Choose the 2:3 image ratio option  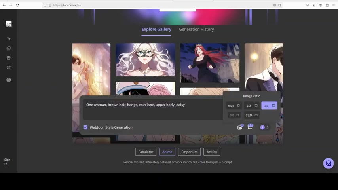click(x=252, y=106)
